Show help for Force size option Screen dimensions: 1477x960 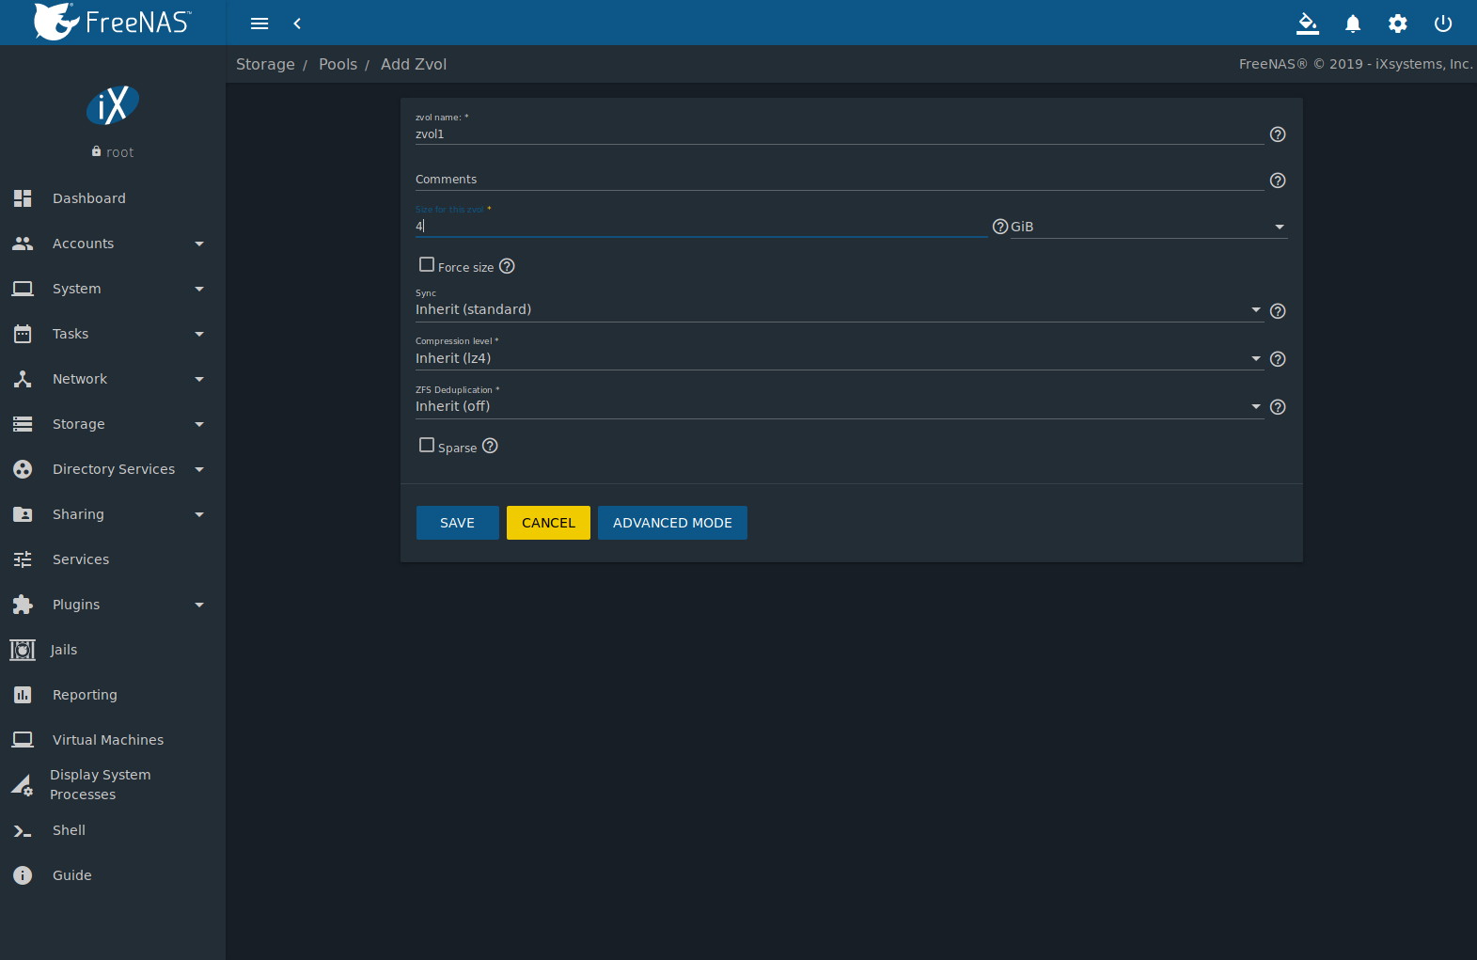(x=507, y=266)
